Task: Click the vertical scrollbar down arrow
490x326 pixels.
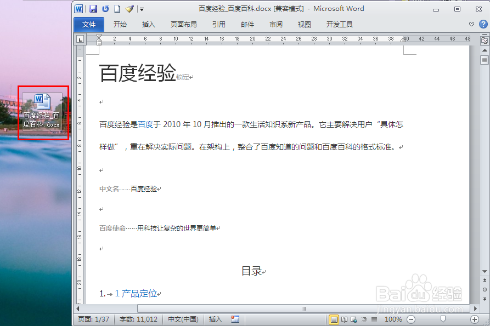Action: [485, 271]
